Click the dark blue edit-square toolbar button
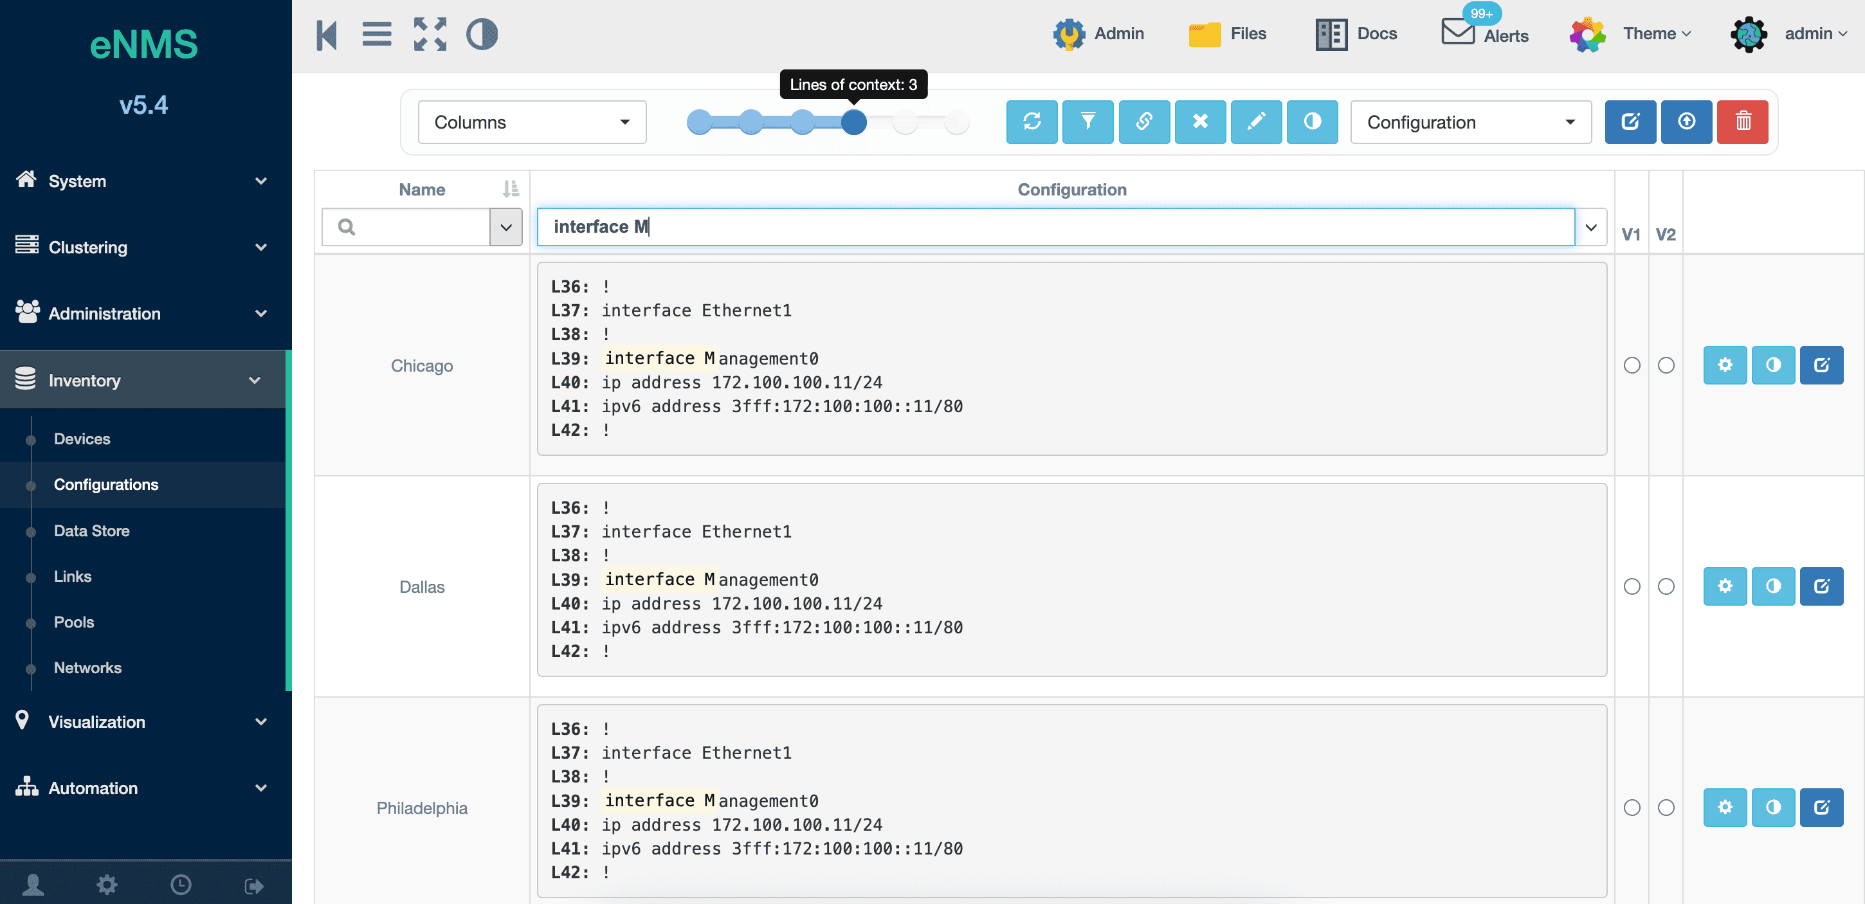The width and height of the screenshot is (1865, 904). 1630,122
